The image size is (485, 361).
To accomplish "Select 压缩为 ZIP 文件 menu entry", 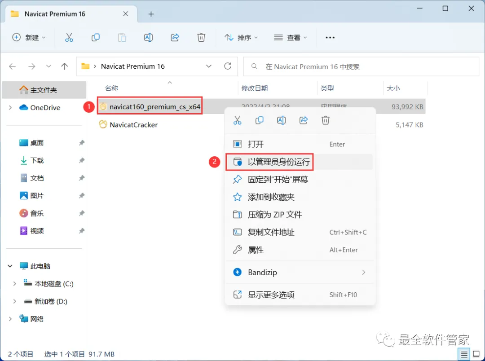I will [x=300, y=215].
